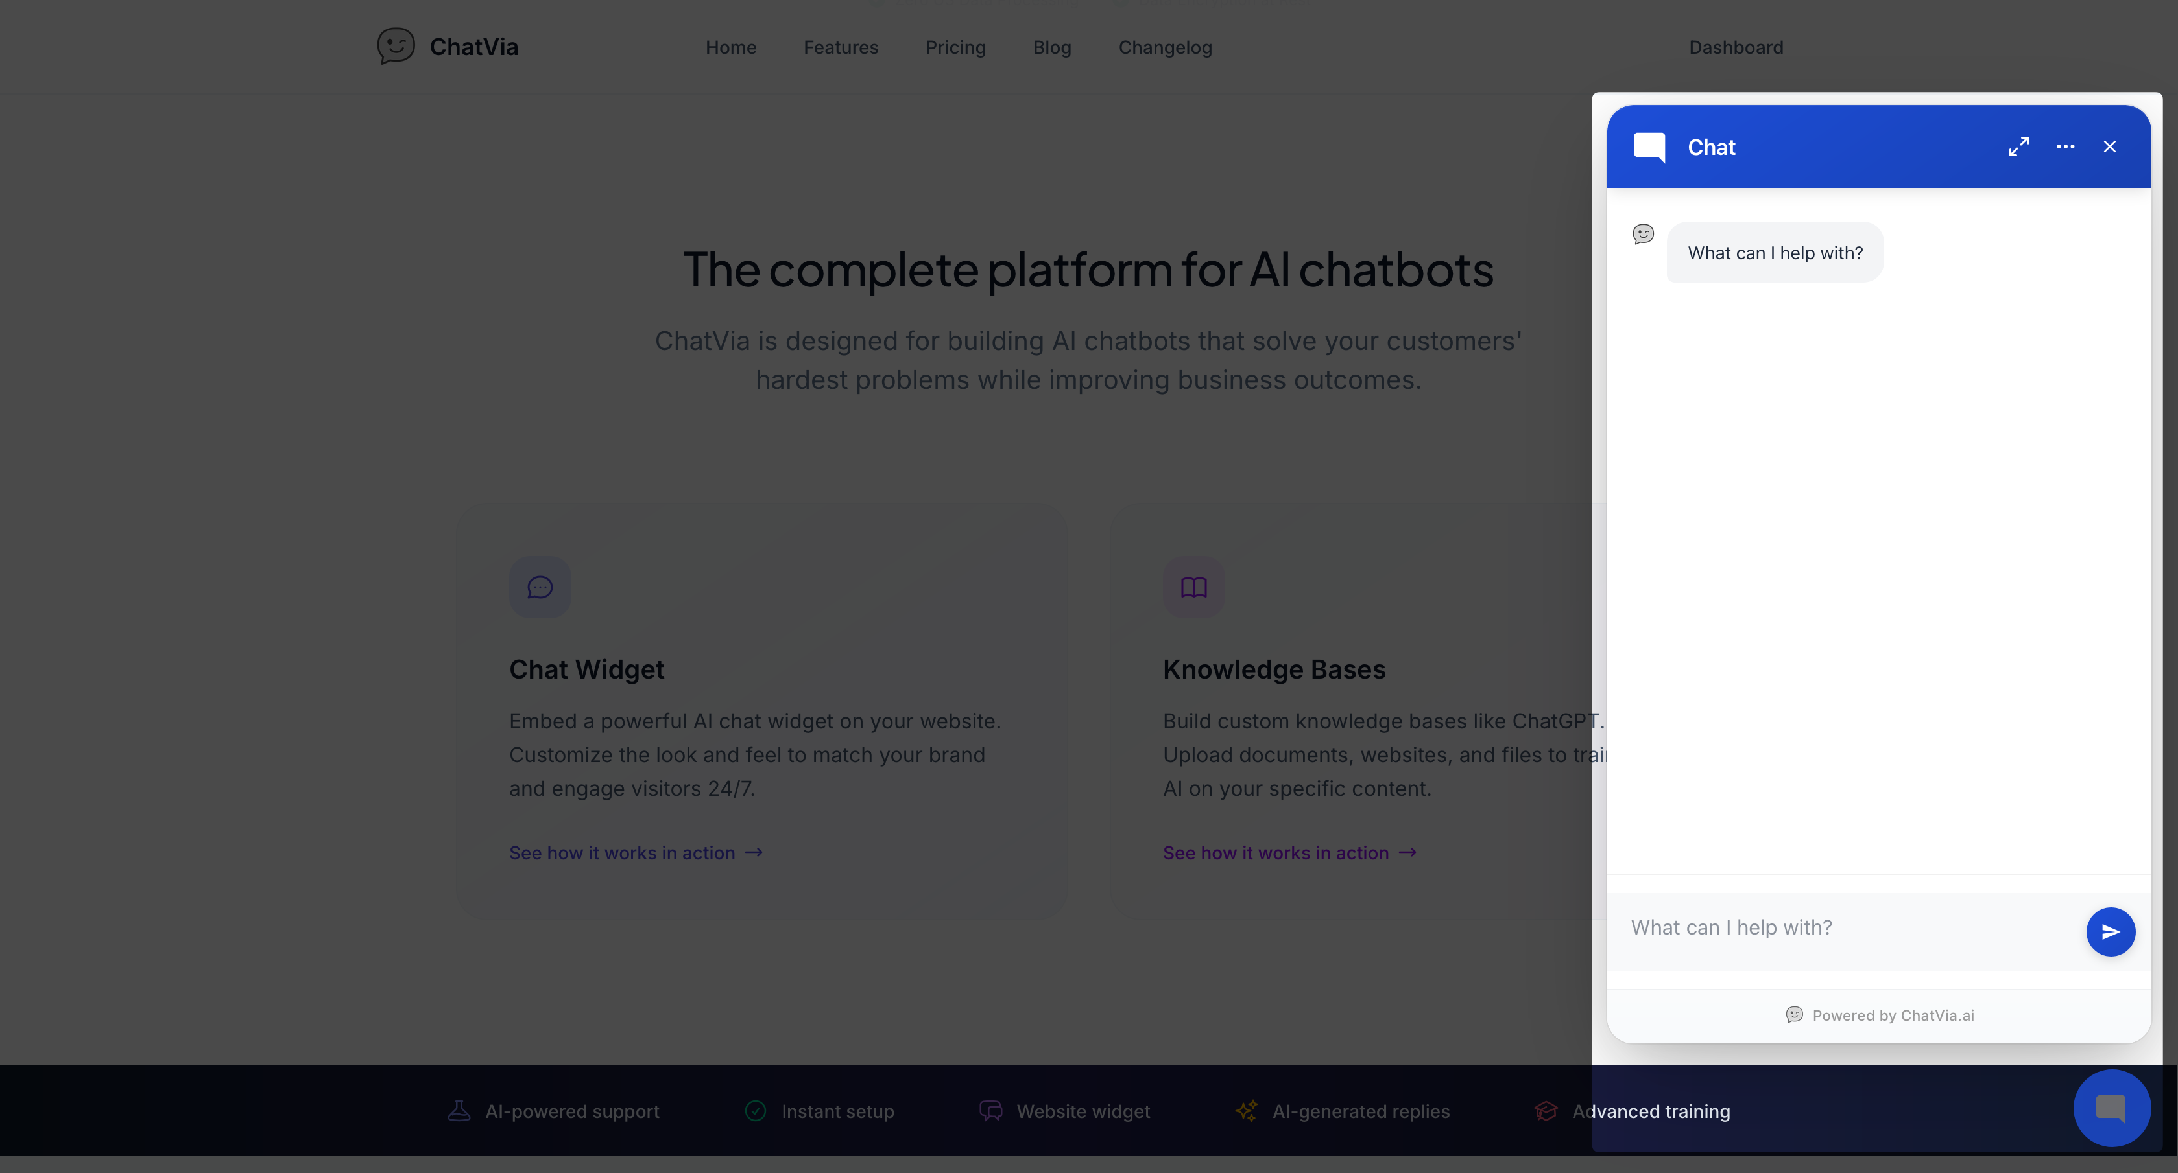Click the ChatVia smiley logo icon
2178x1173 pixels.
[396, 45]
